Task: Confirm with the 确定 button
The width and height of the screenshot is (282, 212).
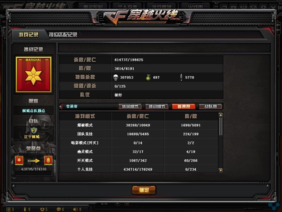Action: click(144, 190)
